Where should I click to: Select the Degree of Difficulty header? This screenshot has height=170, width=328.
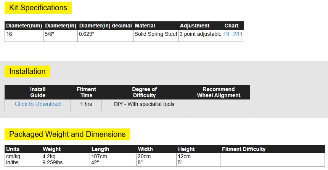coord(144,92)
